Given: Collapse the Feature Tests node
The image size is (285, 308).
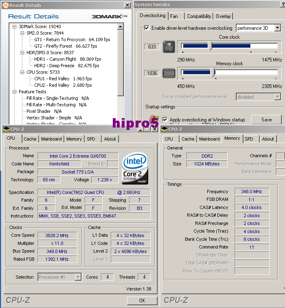Looking at the screenshot, I should (14, 92).
